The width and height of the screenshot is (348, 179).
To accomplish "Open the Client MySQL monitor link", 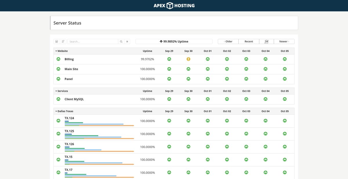I will click(x=74, y=99).
